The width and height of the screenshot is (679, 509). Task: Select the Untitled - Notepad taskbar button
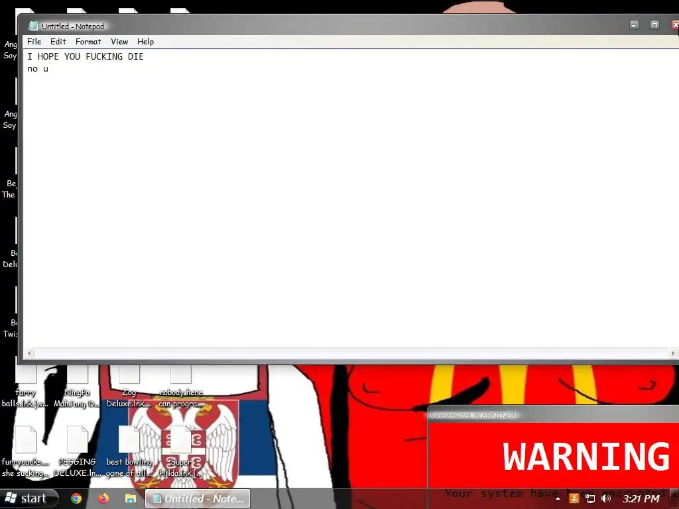click(198, 498)
